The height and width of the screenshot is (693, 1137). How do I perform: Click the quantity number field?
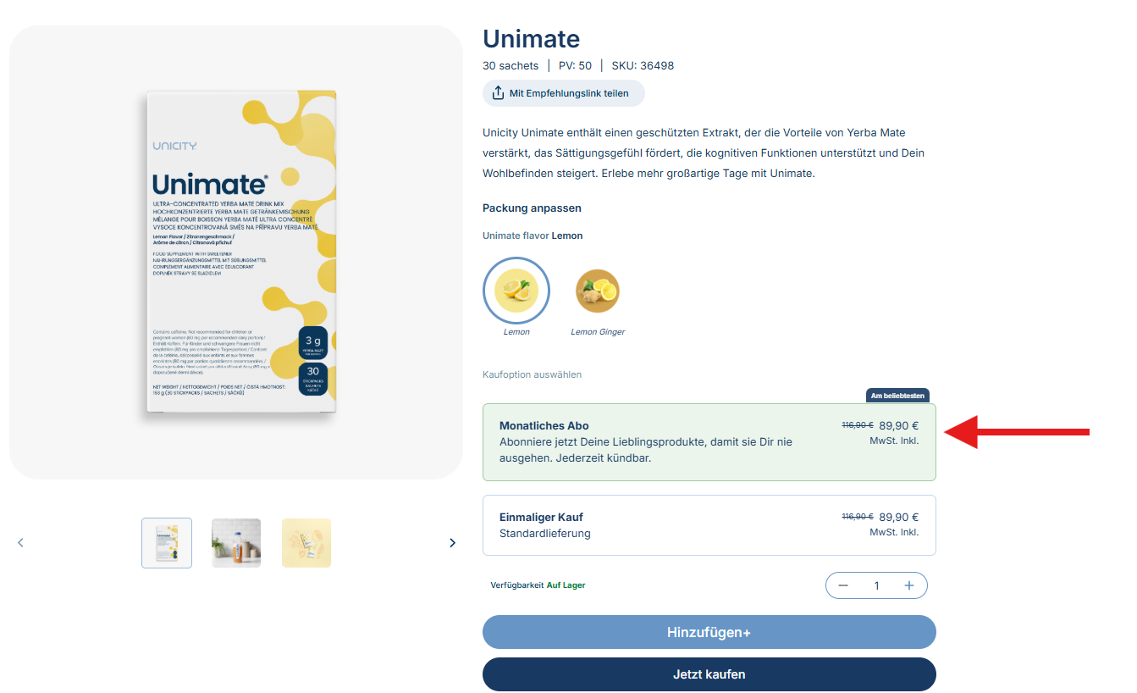coord(876,585)
